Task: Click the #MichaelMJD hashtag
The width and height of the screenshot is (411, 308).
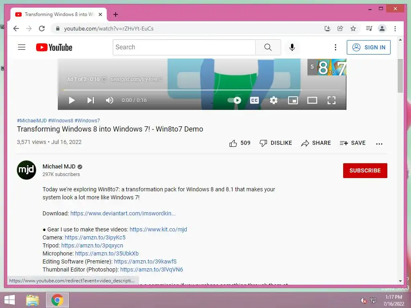Action: click(x=32, y=121)
